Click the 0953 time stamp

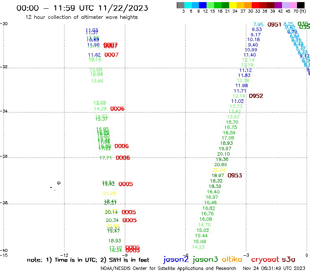coord(235,175)
